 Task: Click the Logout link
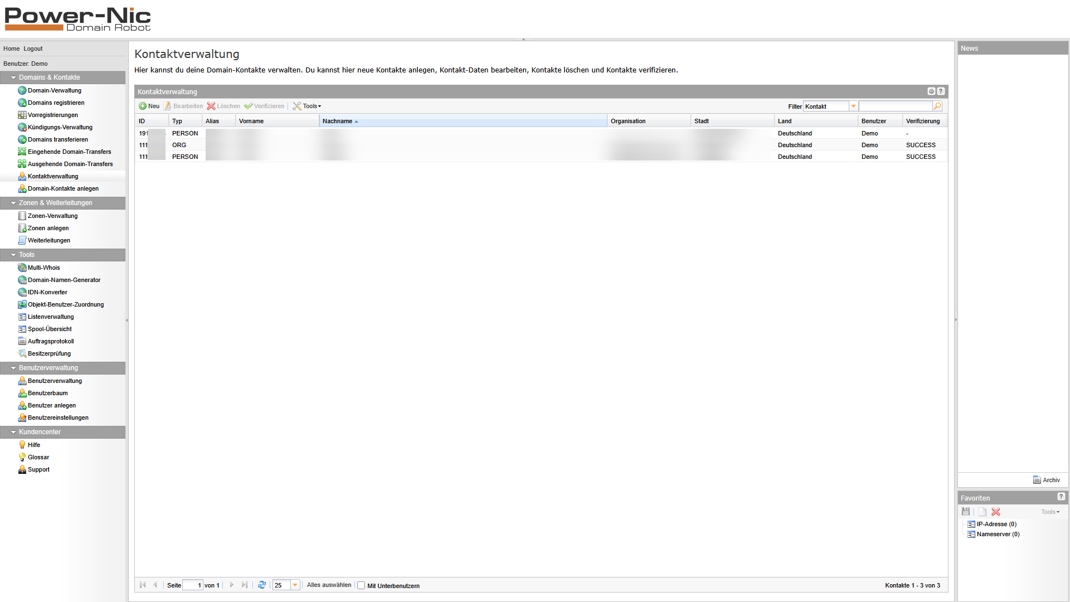tap(33, 48)
